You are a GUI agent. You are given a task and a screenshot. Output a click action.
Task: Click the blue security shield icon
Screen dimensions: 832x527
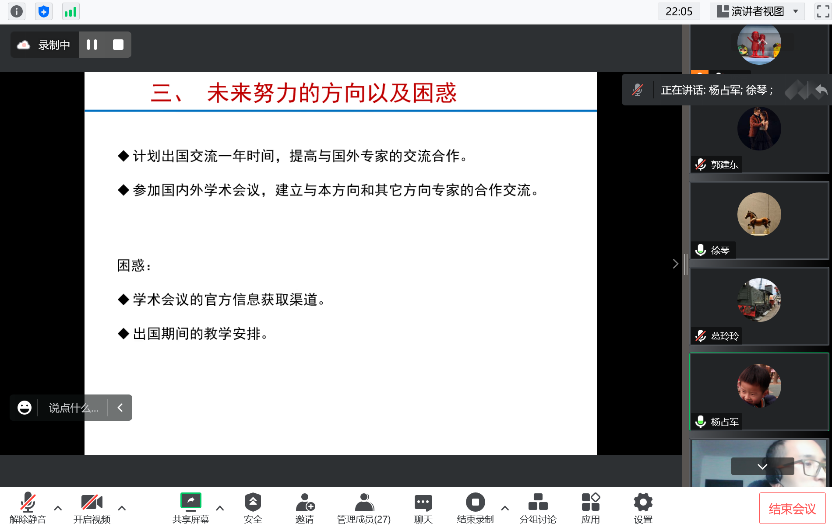(43, 11)
